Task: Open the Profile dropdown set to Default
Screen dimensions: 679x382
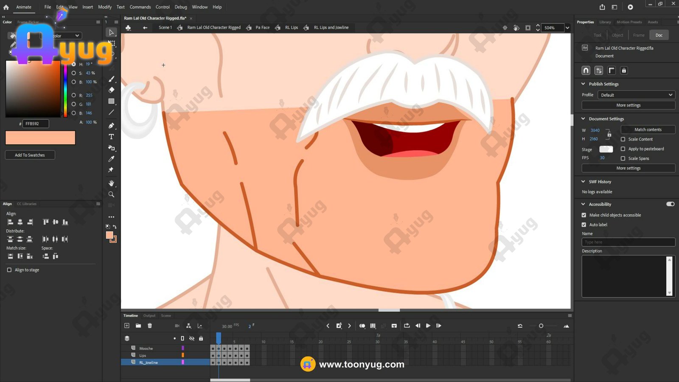Action: click(x=636, y=95)
